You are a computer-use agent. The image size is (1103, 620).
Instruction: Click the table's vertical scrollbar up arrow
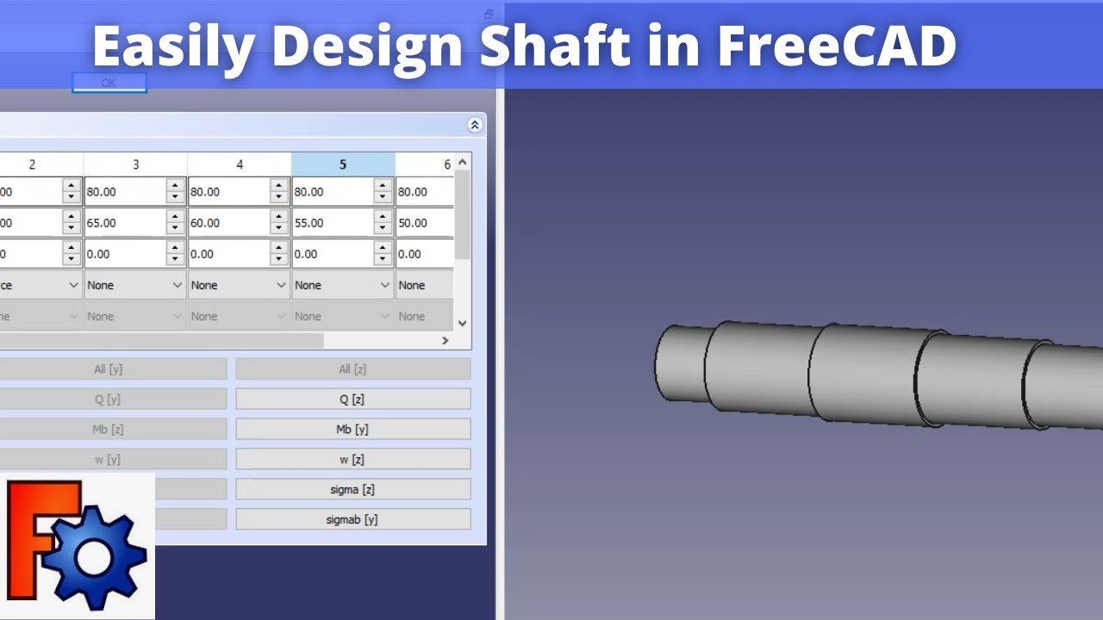pos(463,162)
